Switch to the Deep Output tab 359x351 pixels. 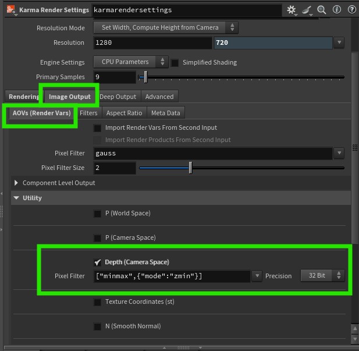coord(118,97)
